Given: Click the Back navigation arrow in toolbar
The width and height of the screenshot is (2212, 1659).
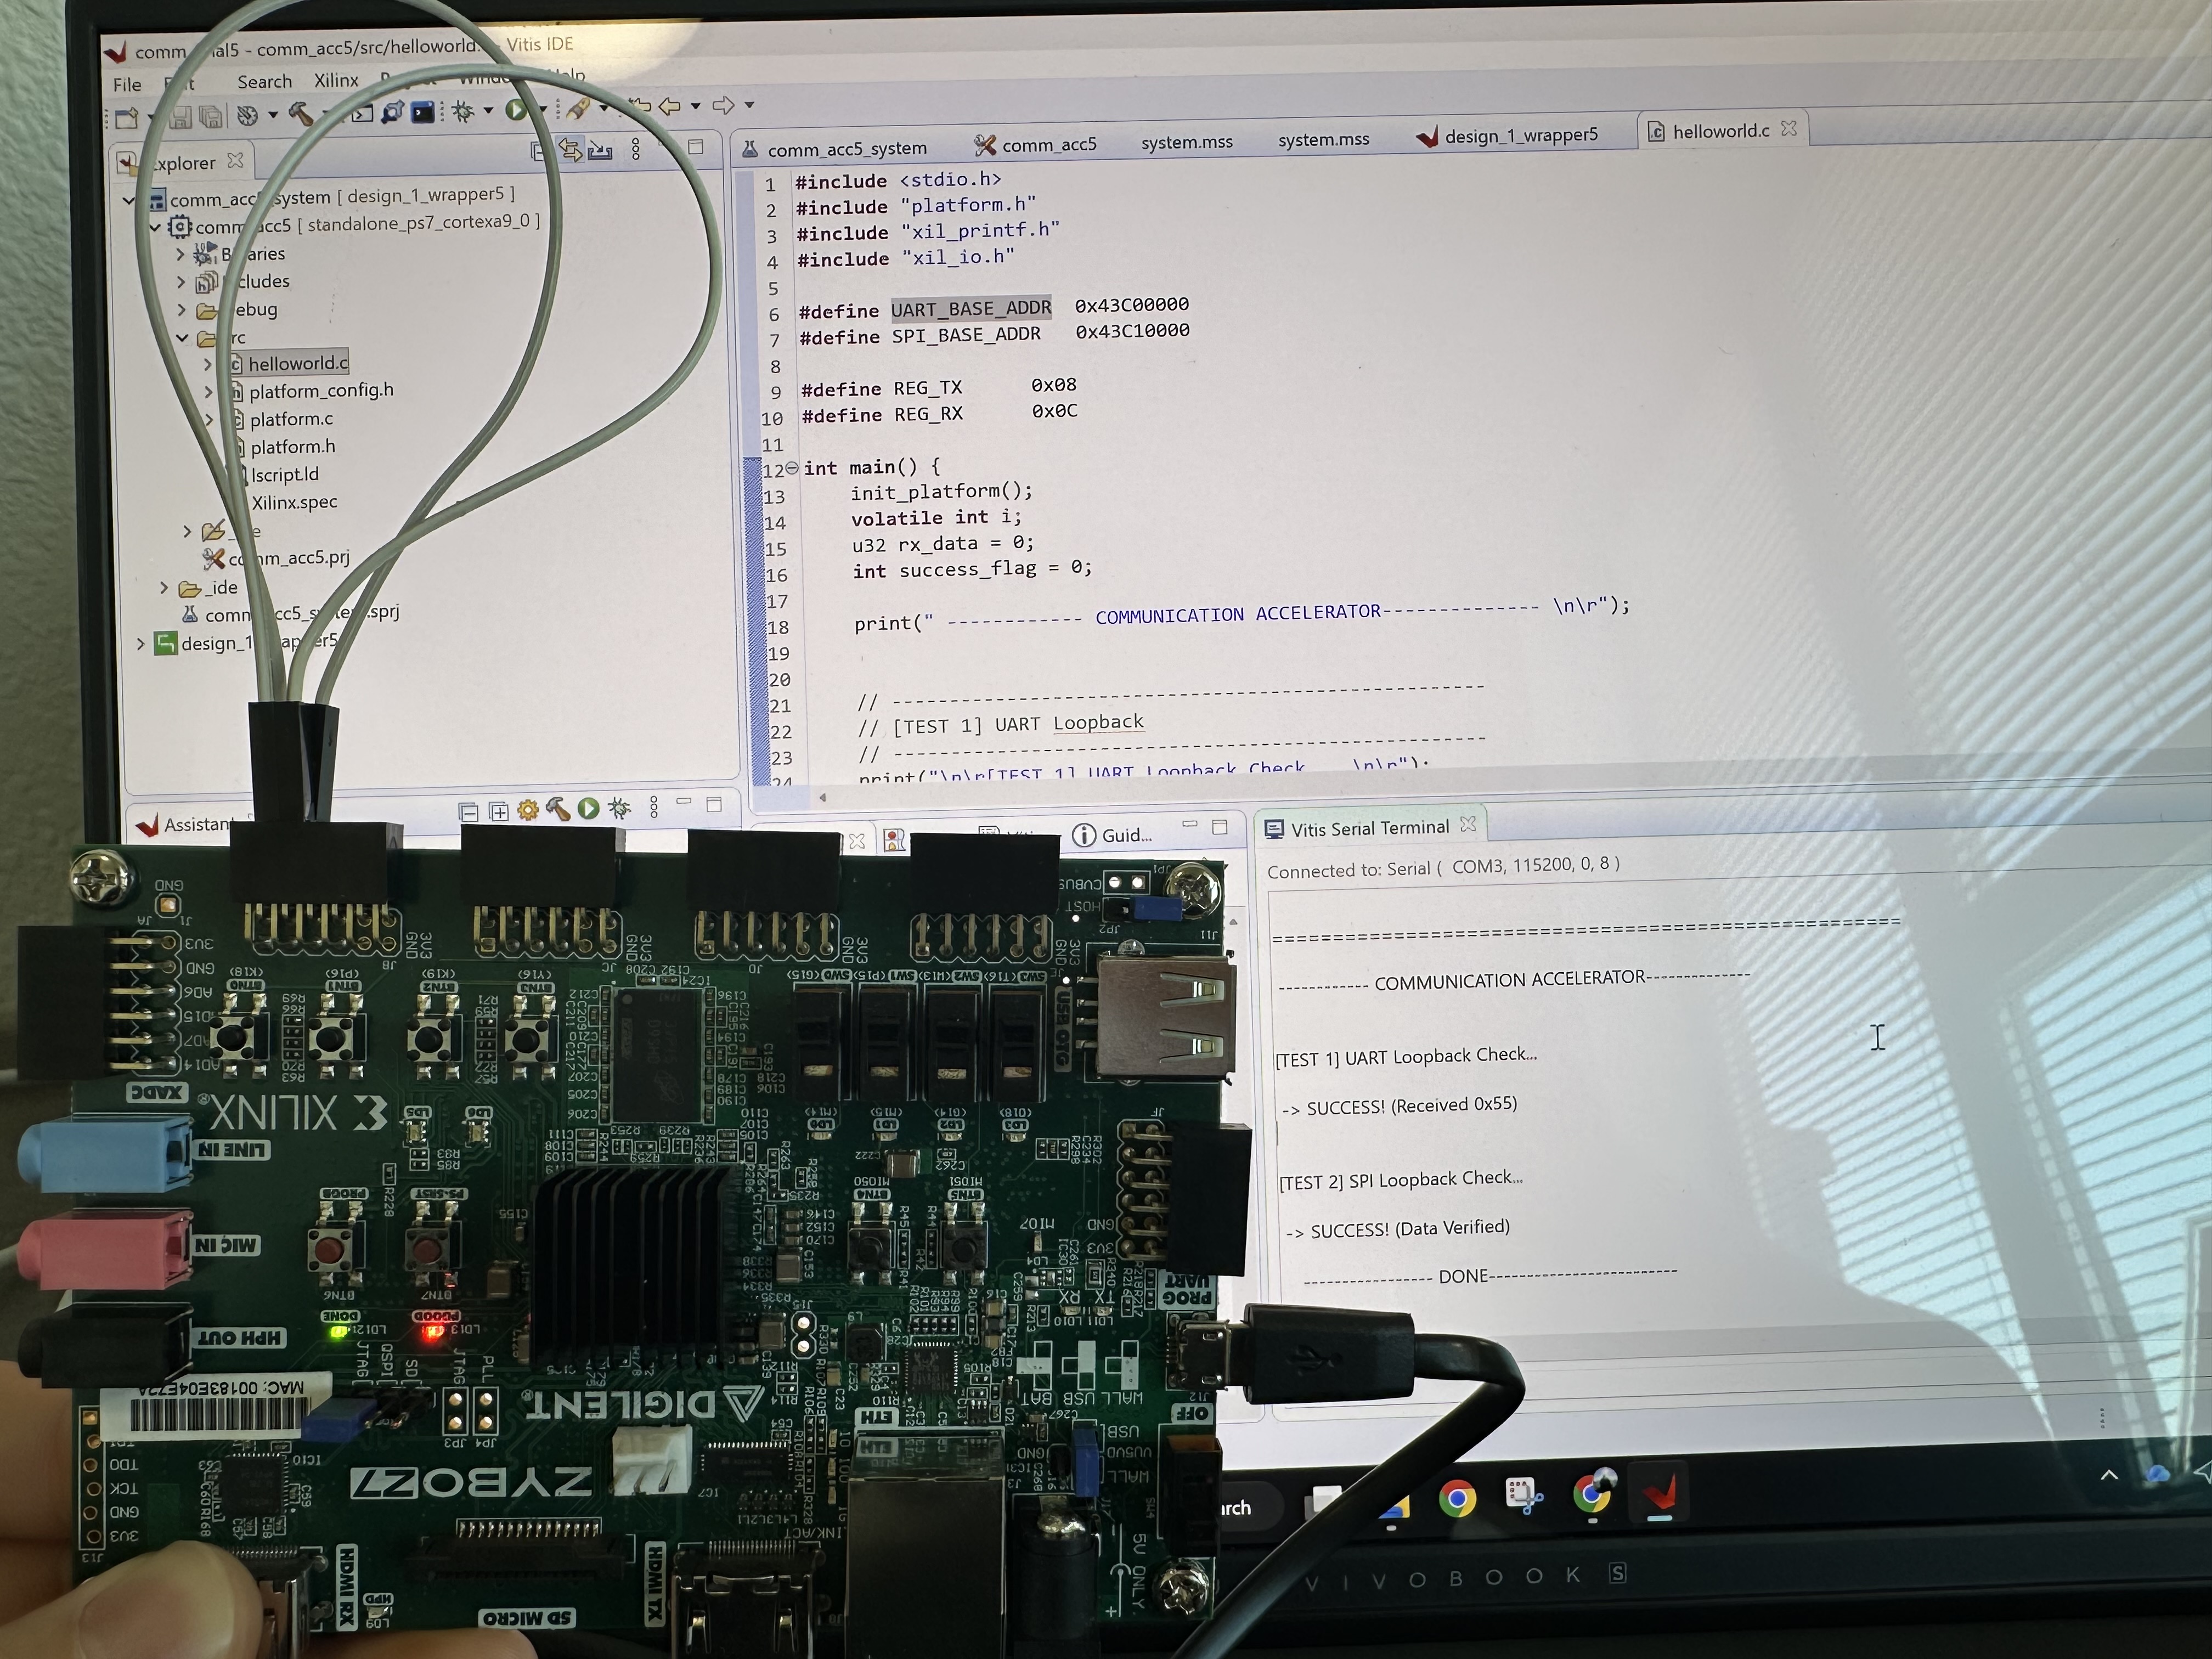Looking at the screenshot, I should coord(670,106).
